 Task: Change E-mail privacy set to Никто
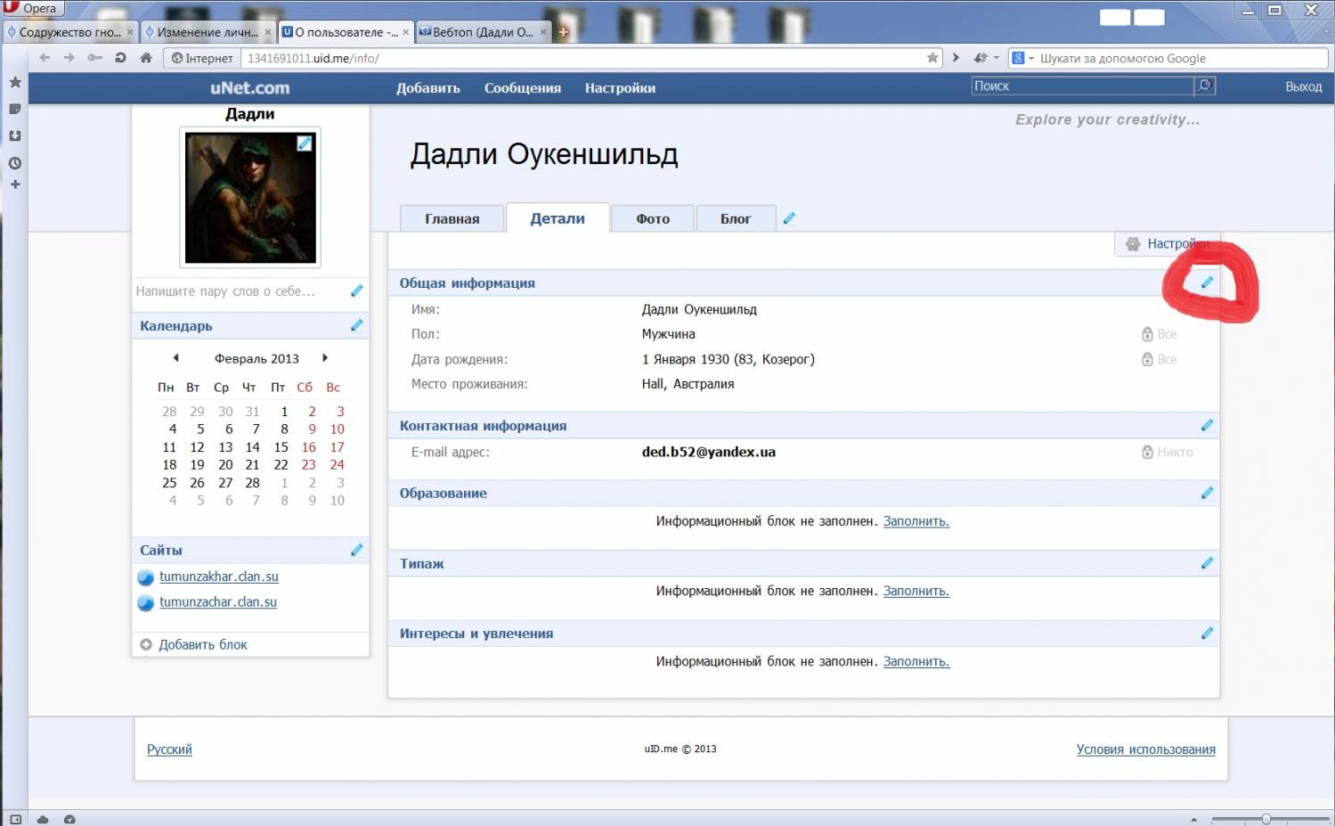coord(1167,452)
